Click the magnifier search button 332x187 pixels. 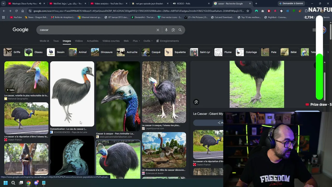(180, 30)
